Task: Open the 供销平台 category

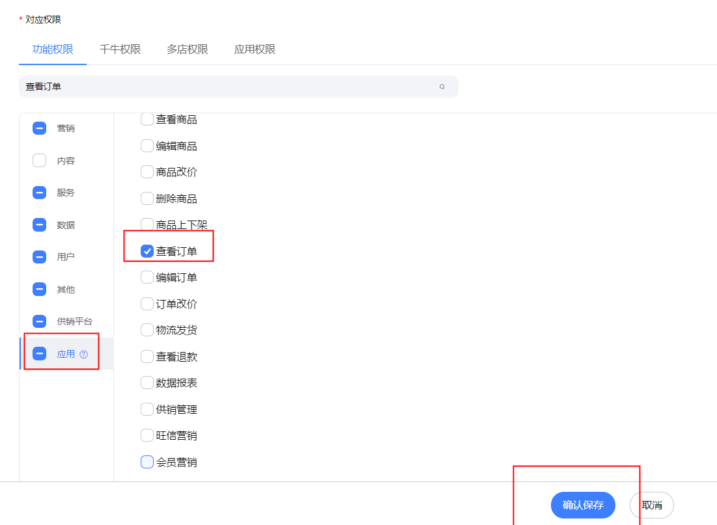Action: 74,321
